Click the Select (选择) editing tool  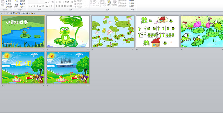pos(132,6)
